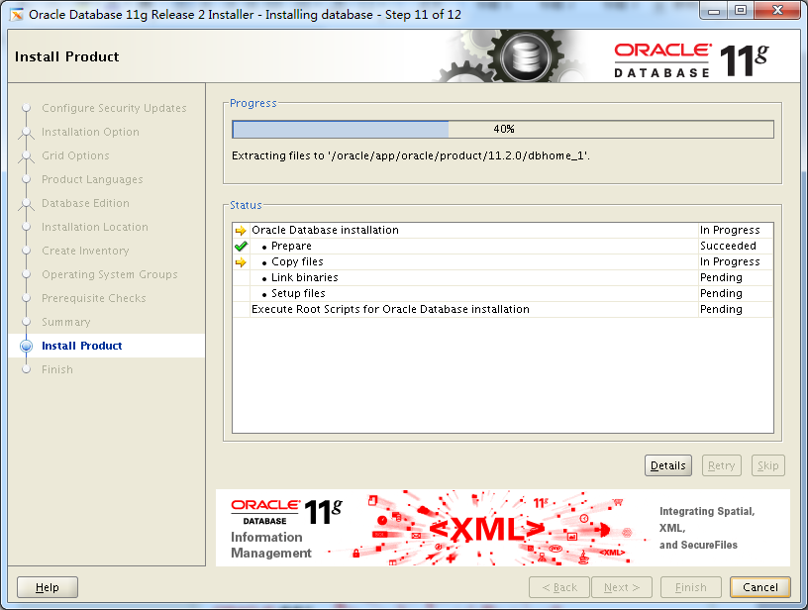Click the Oracle installer title bar icon

(17, 15)
